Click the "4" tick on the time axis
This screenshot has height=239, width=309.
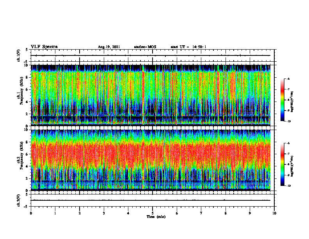coord(128,213)
